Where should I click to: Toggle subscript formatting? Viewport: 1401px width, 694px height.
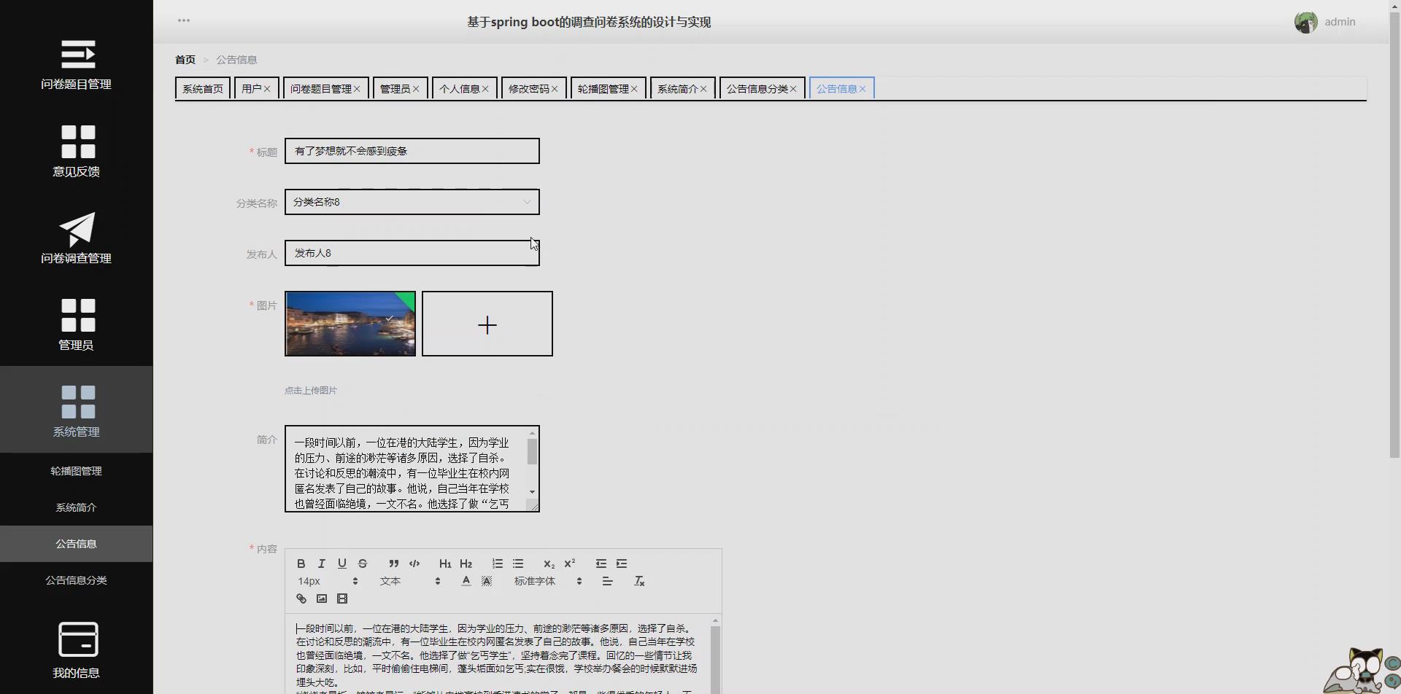pos(549,563)
